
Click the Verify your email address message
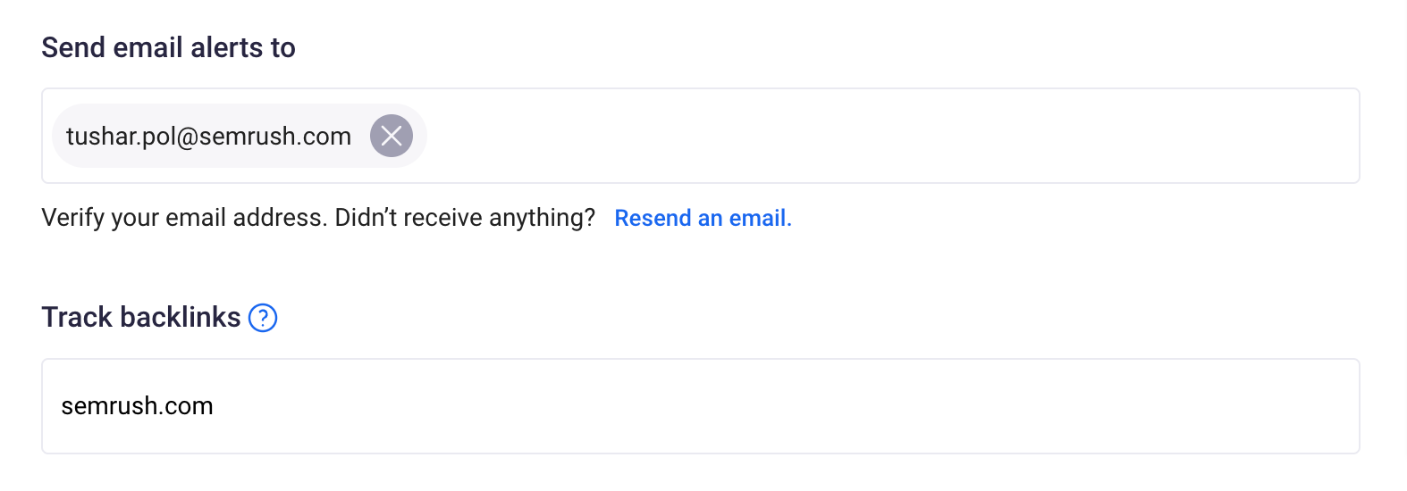pyautogui.click(x=183, y=218)
